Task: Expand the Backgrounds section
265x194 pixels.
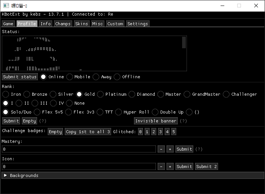Action: pos(133,175)
